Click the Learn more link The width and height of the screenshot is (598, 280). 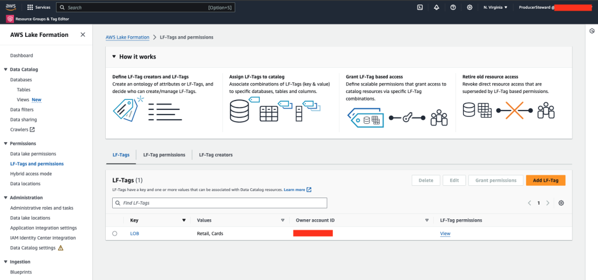[x=294, y=189]
